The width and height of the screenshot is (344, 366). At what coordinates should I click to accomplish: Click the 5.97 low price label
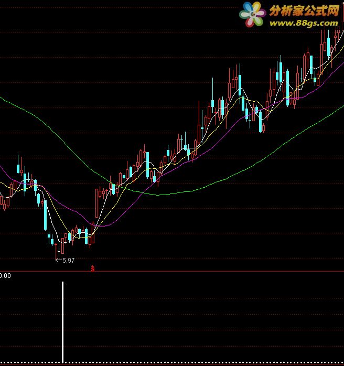(68, 260)
